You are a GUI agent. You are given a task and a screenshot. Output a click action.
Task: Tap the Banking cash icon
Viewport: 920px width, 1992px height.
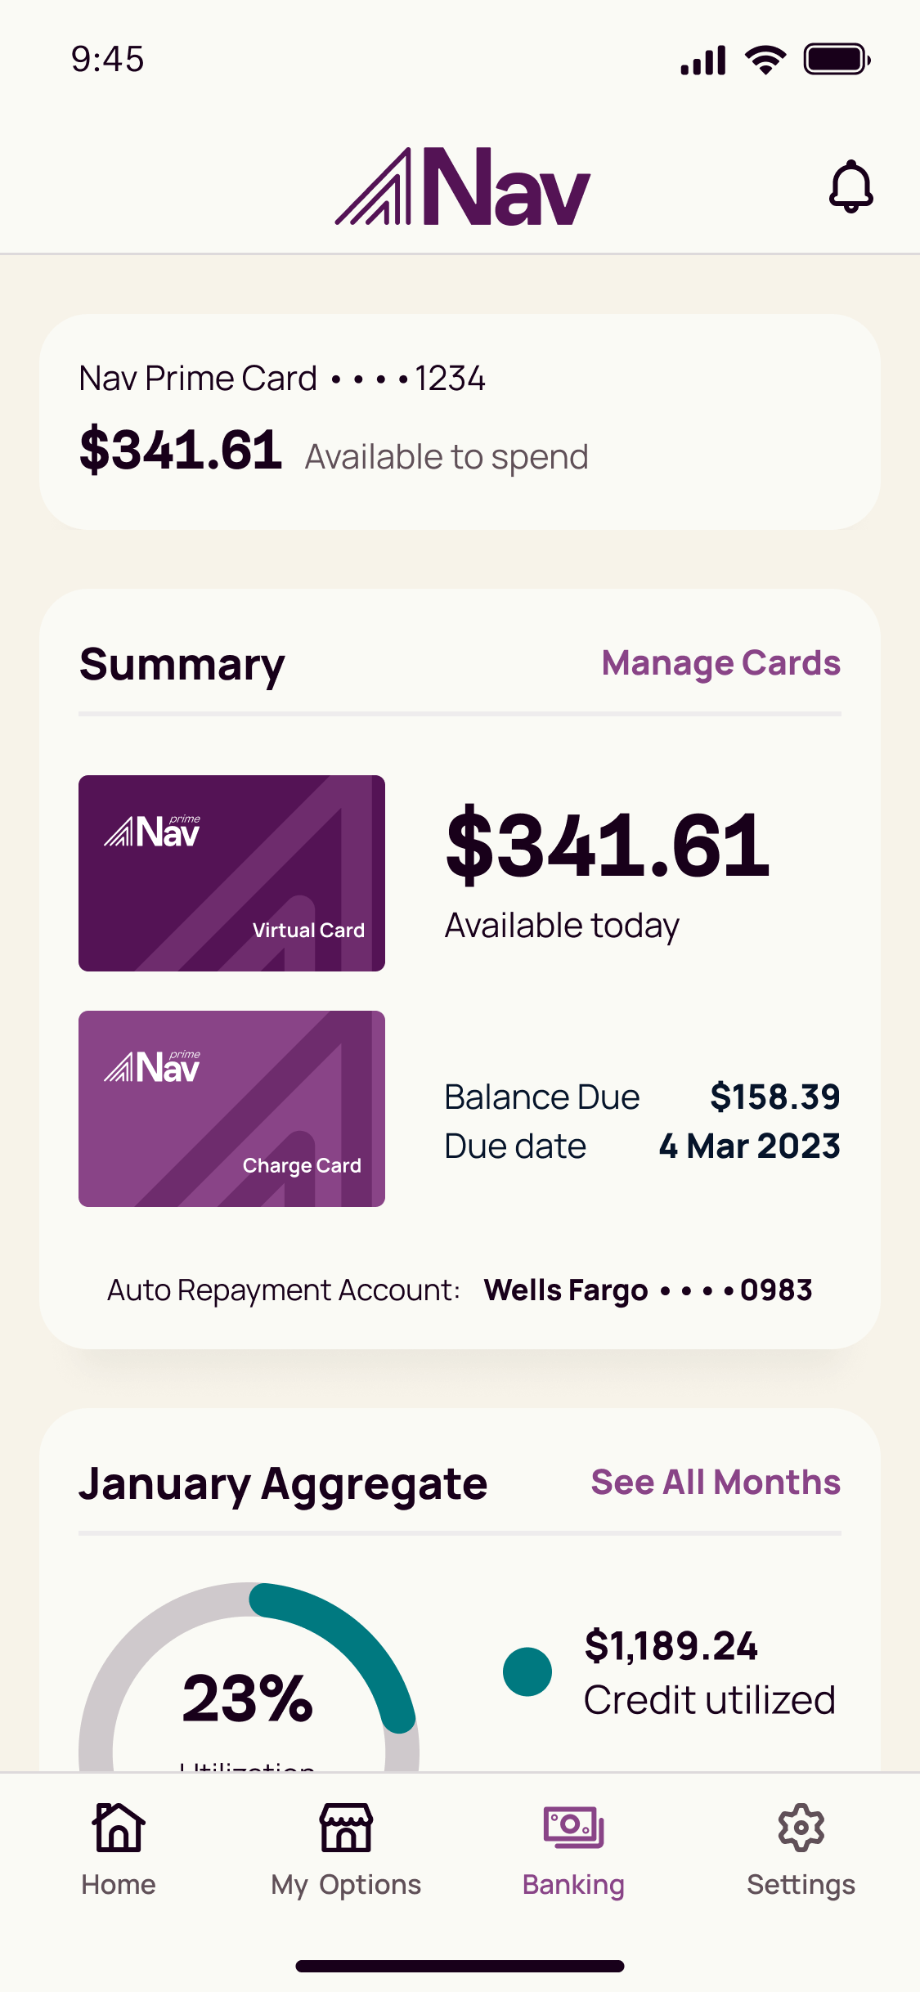click(573, 1827)
